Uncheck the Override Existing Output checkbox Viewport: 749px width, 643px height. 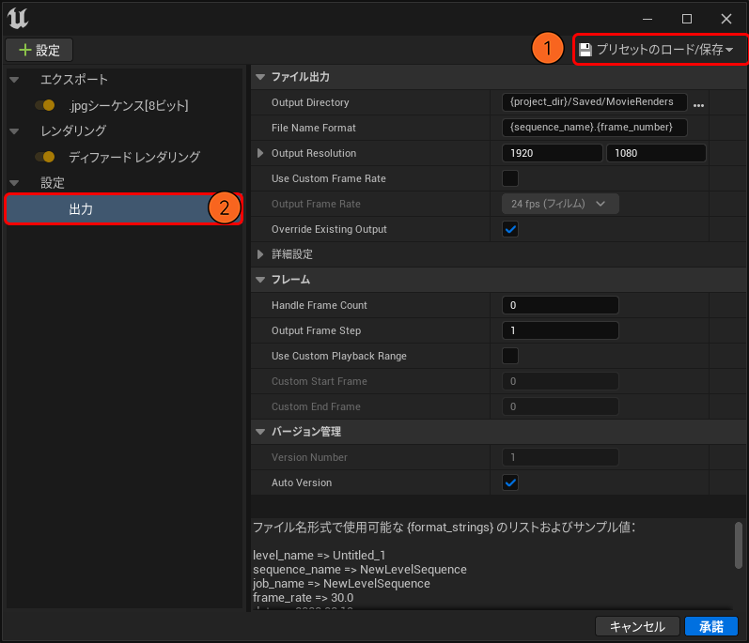tap(510, 229)
